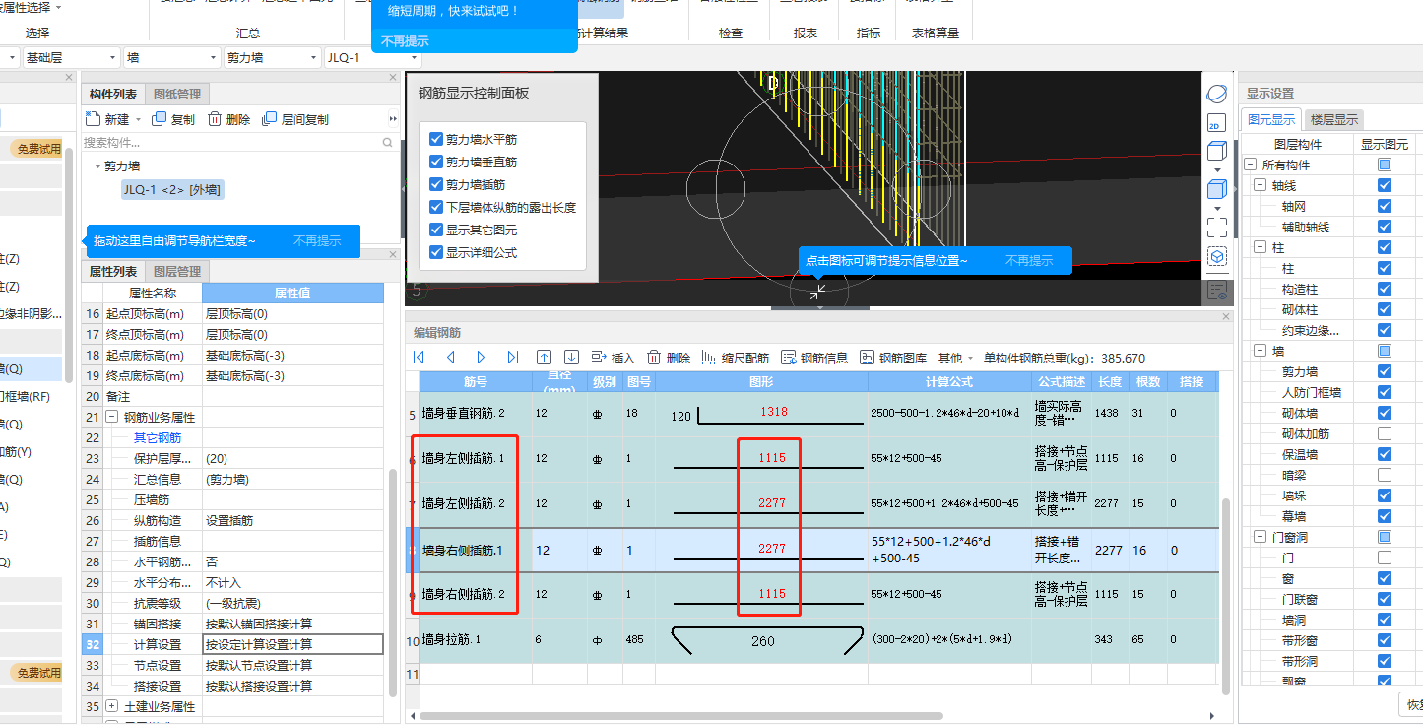This screenshot has width=1423, height=725.
Task: Delete component in 构件列表 toolbar
Action: [228, 119]
